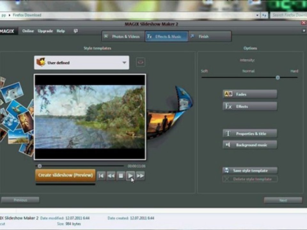This screenshot has width=307, height=230.
Task: Click the 00:00:11:06 timecode display
Action: pos(137,166)
